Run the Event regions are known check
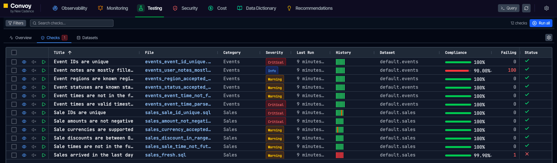 [44, 79]
